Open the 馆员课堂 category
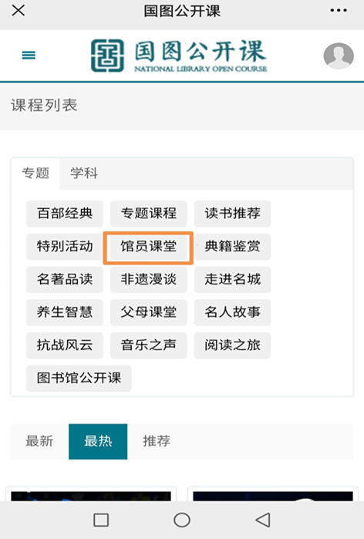The image size is (364, 539). (149, 247)
